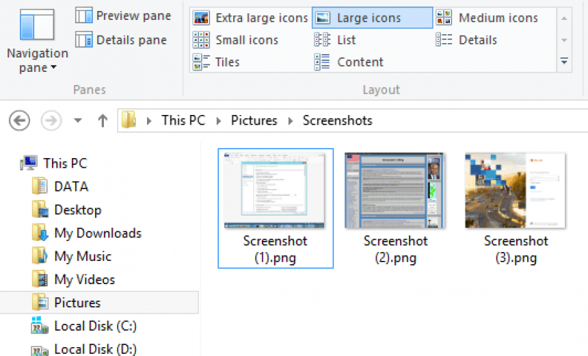Open My Videos in navigation tree
Viewport: 588px width, 356px height.
tap(85, 280)
